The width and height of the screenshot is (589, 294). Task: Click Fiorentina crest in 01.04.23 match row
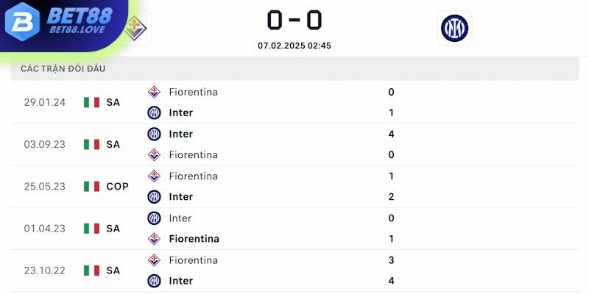point(154,239)
